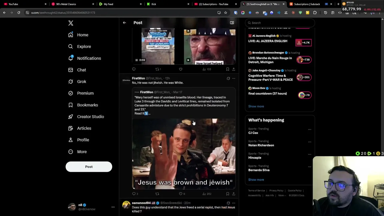Open options for CJ Cox trend
Screen dimensions: 384x216
[x=310, y=130]
